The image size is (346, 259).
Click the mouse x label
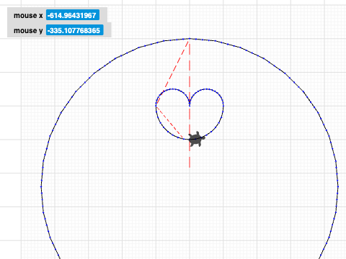[28, 16]
